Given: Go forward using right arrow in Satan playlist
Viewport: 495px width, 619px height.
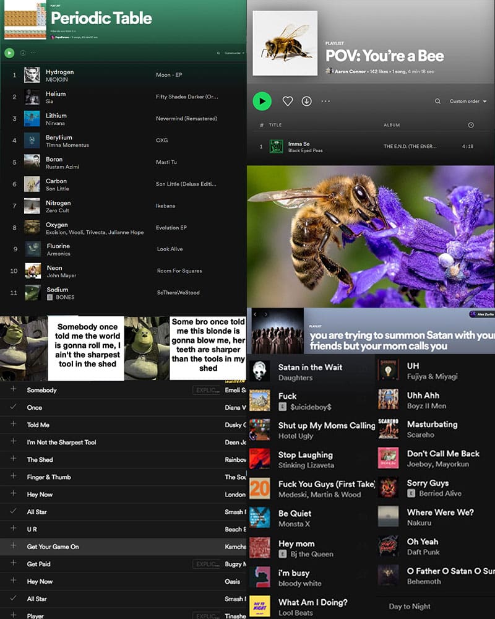Looking at the screenshot, I should tap(265, 314).
